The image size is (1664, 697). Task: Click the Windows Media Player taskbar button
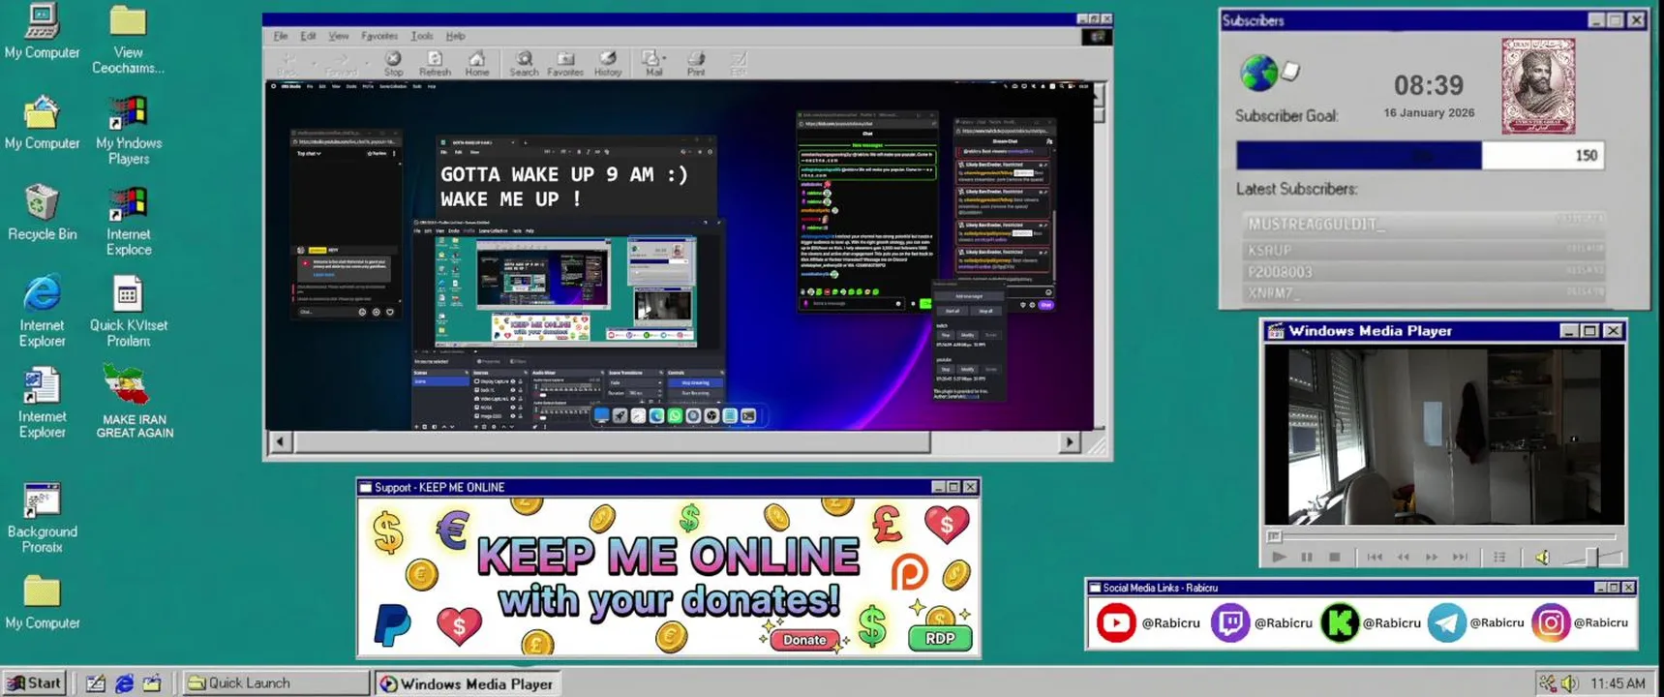point(468,683)
